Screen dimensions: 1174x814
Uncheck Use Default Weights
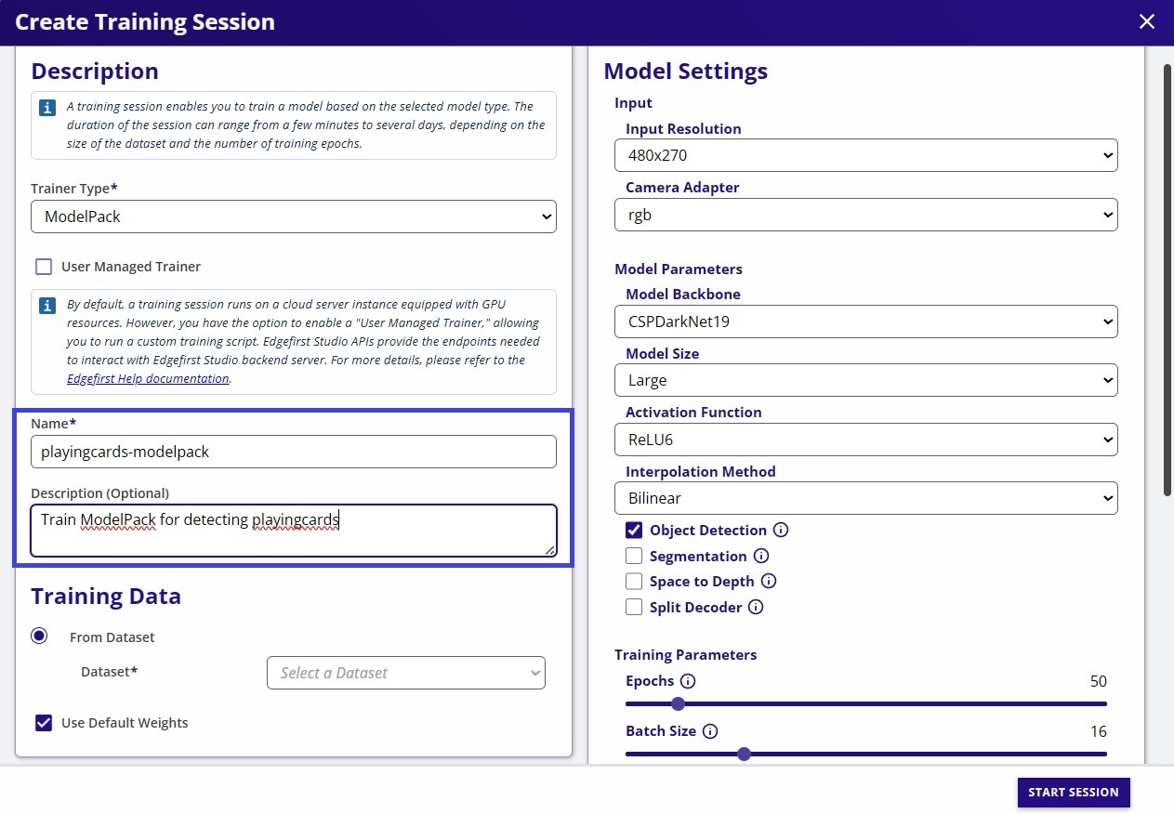(44, 723)
